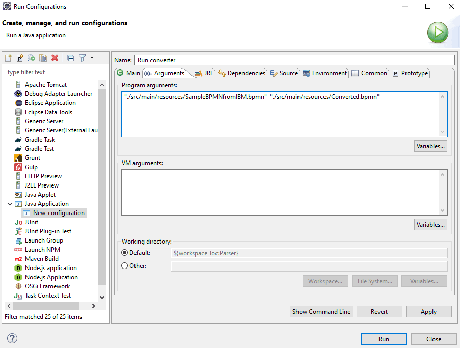Click the help question mark icon
Viewport: 460px width, 348px height.
point(12,338)
